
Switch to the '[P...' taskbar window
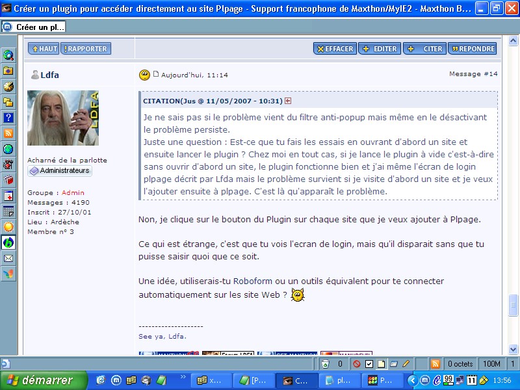254,380
